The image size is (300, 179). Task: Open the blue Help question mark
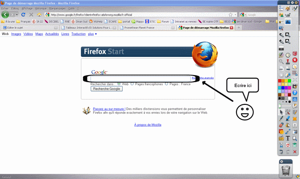(x=295, y=93)
